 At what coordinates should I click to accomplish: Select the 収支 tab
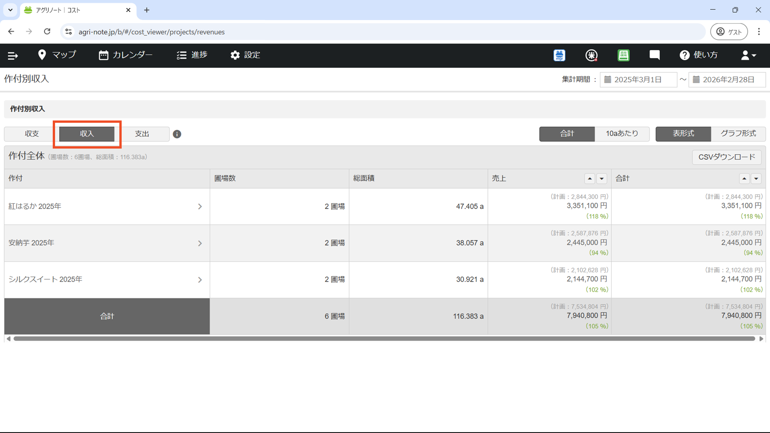pyautogui.click(x=32, y=134)
